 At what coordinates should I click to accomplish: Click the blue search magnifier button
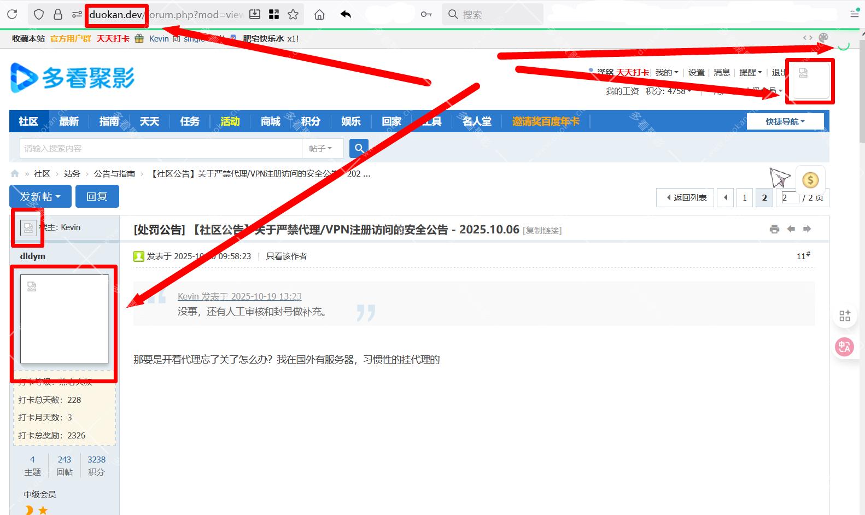359,148
